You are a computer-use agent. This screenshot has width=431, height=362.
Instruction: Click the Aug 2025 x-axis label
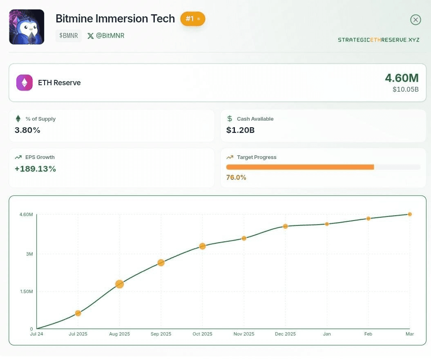tap(120, 334)
